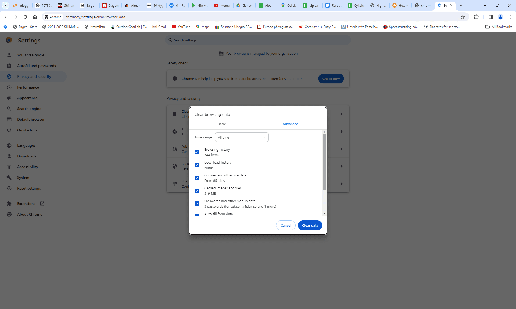This screenshot has width=516, height=309.
Task: Click the Cancel button
Action: click(286, 225)
